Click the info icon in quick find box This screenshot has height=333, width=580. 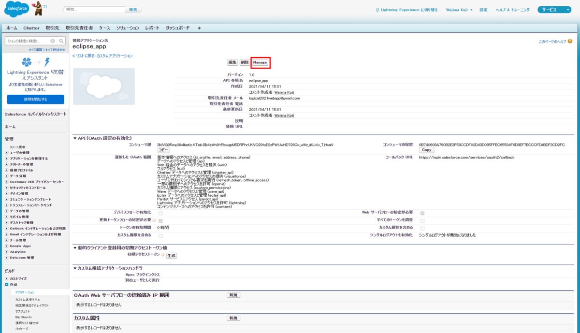[52, 41]
